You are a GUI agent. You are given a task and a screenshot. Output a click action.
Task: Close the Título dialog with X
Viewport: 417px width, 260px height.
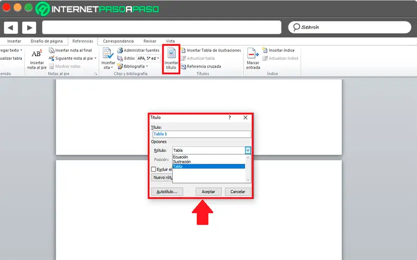click(246, 118)
